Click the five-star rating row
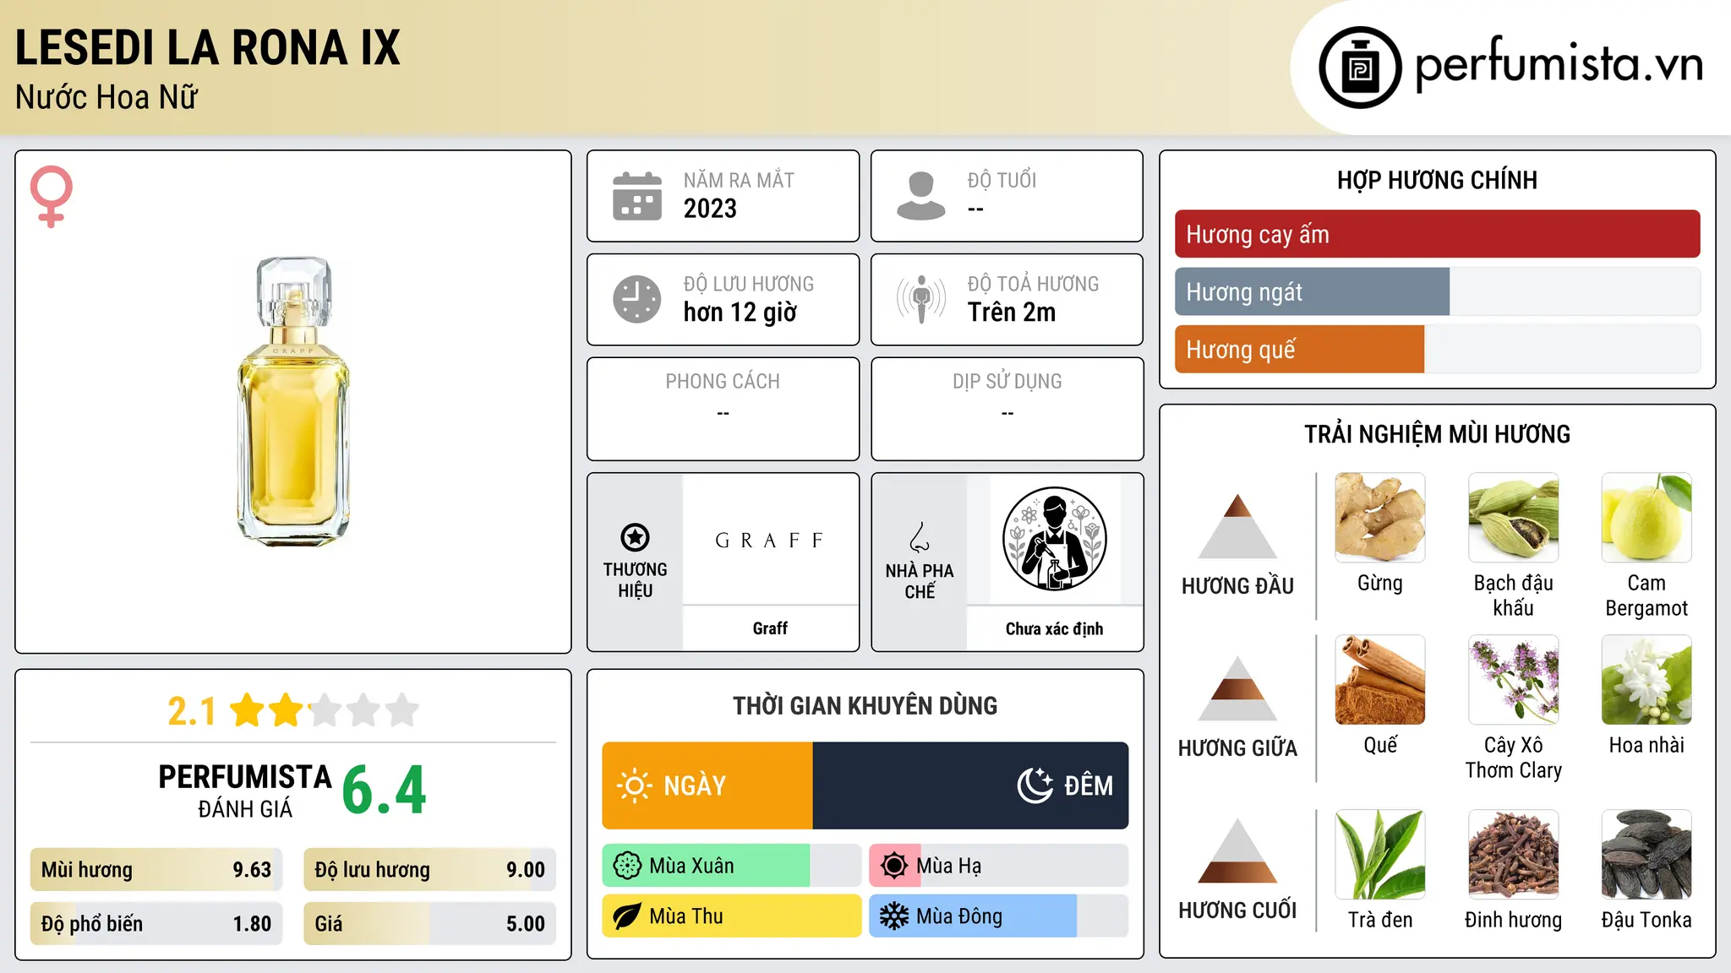 (x=324, y=710)
